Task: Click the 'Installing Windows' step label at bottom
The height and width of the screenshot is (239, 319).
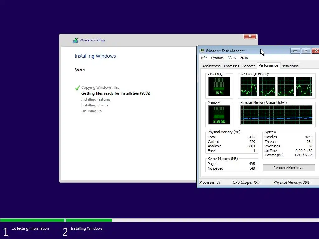Action: 87,228
